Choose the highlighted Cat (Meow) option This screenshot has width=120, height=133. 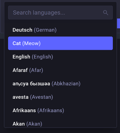[60, 43]
